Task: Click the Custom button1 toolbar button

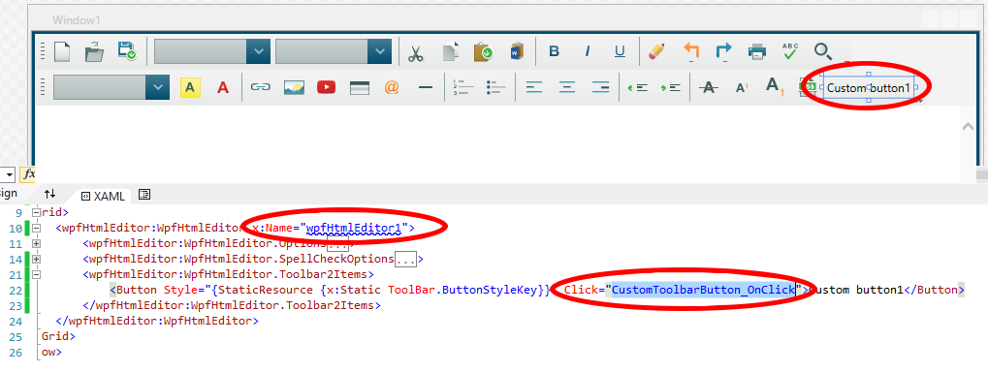Action: [x=869, y=88]
